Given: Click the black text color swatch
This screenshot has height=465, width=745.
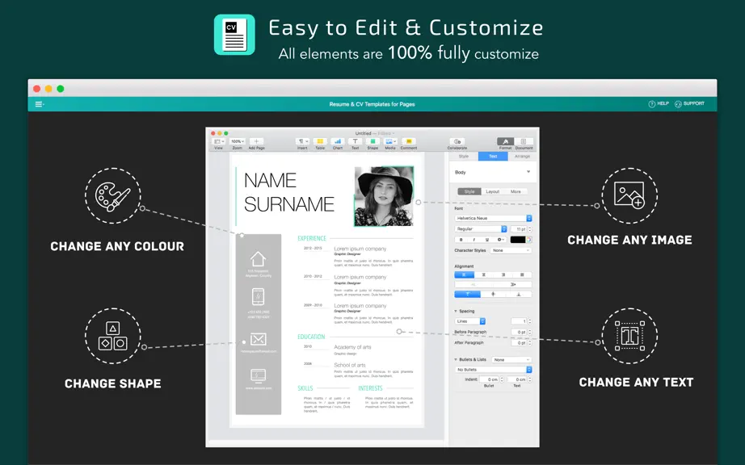Looking at the screenshot, I should click(x=518, y=240).
